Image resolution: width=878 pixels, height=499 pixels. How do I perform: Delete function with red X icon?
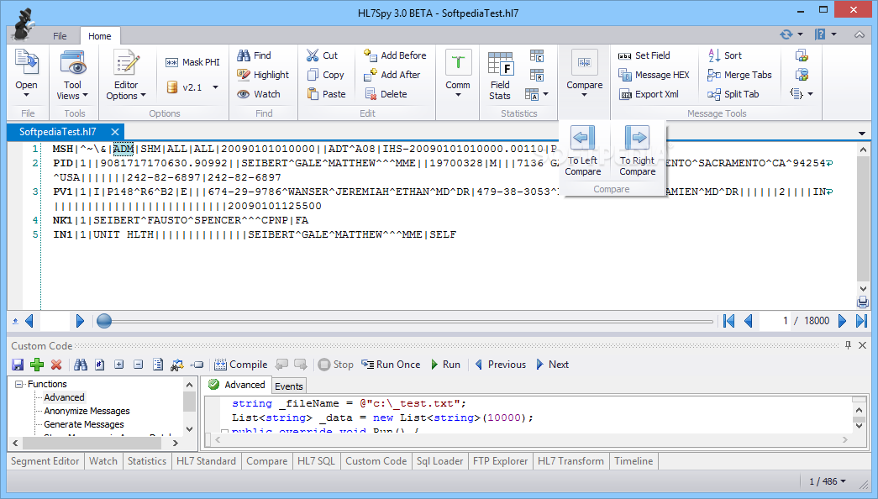click(x=56, y=365)
